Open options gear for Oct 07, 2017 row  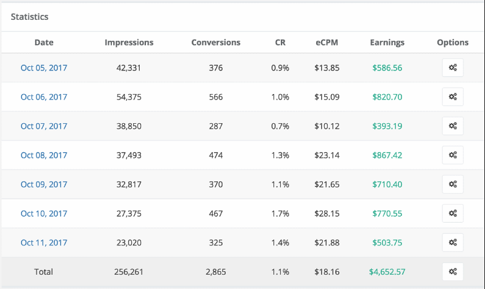tap(453, 126)
